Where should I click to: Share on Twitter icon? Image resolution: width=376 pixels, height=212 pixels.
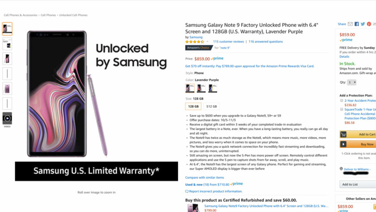tap(363, 24)
